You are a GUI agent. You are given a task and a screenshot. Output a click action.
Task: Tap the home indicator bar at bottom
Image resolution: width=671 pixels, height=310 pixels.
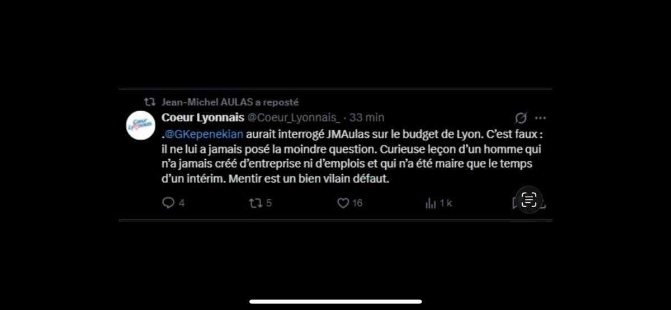tap(335, 302)
